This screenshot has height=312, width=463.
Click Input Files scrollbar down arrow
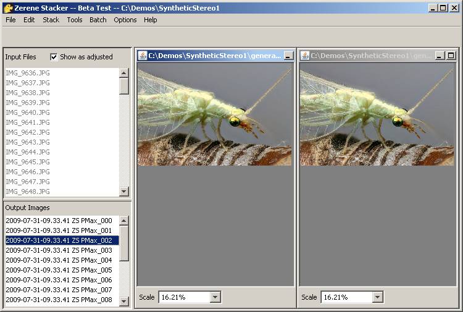click(x=124, y=192)
